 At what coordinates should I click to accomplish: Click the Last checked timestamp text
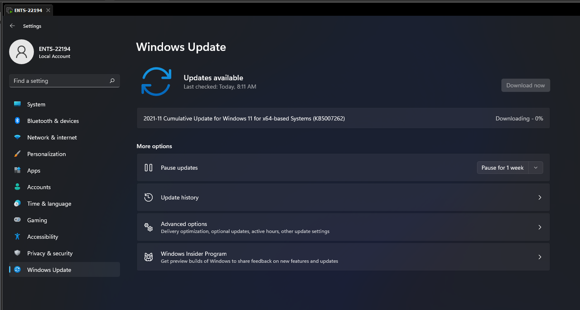pyautogui.click(x=220, y=87)
